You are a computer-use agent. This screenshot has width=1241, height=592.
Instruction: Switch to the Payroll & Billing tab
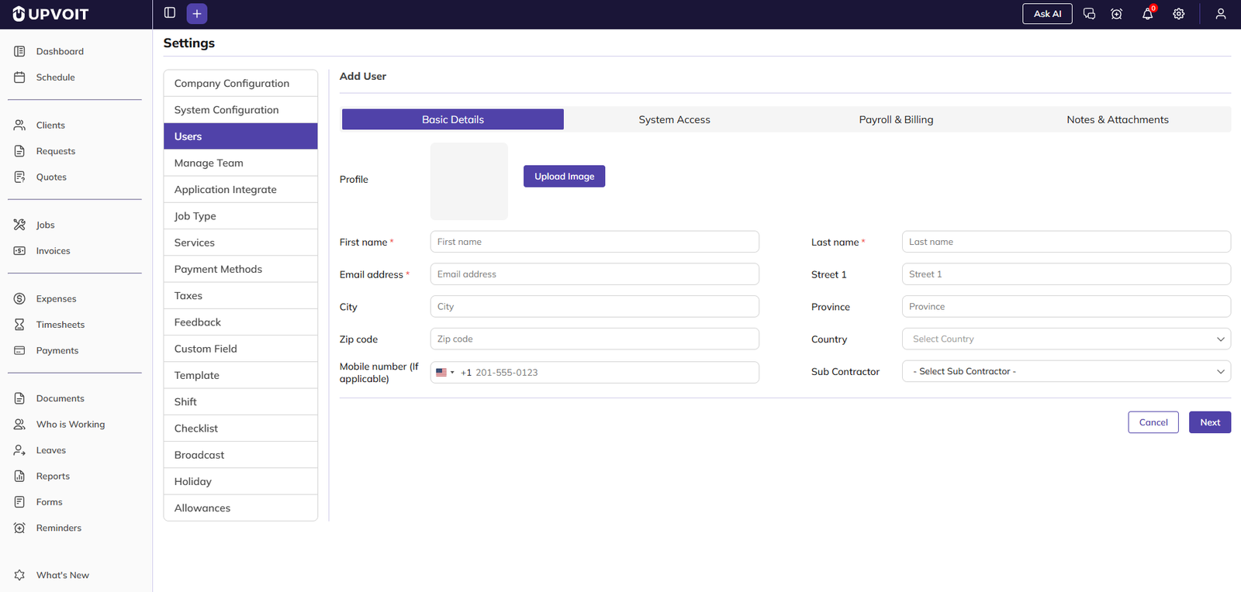pos(896,119)
